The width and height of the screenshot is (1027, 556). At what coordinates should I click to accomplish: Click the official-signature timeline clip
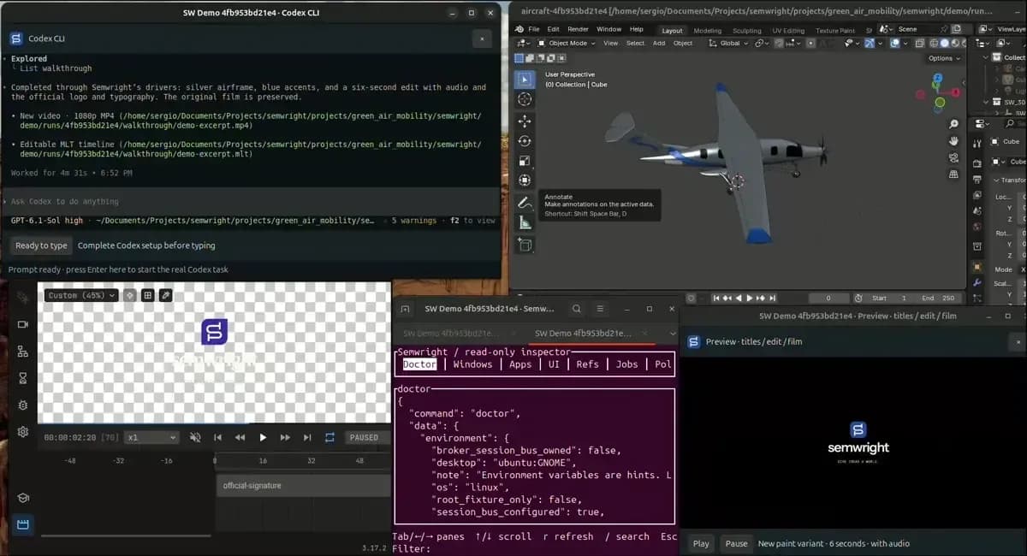coord(303,485)
